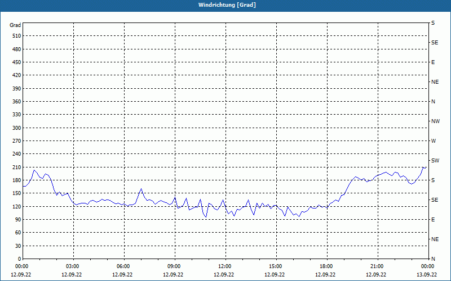Click the 120 y-axis value
The width and height of the screenshot is (451, 281).
(x=17, y=206)
